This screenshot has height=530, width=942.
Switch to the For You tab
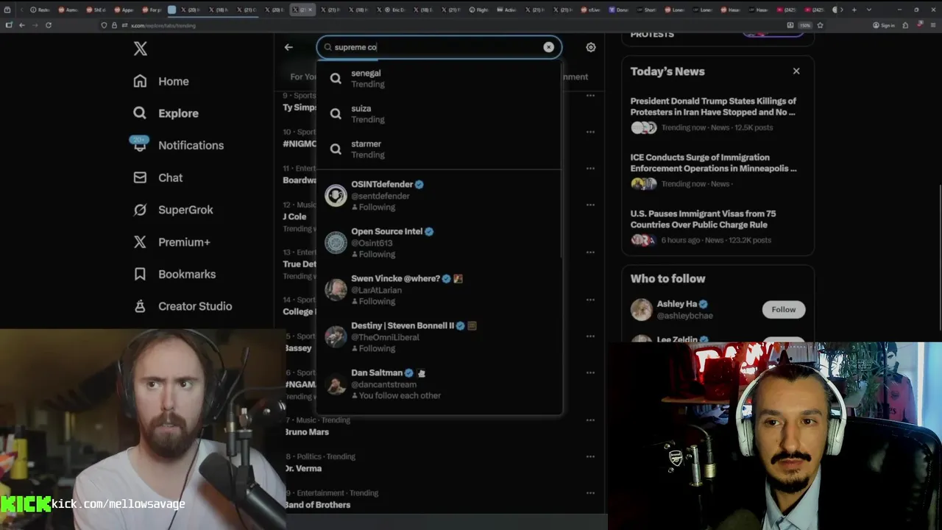(x=302, y=77)
